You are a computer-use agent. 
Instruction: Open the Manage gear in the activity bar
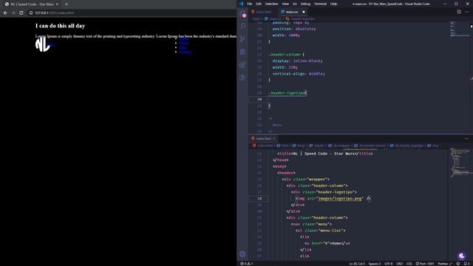[x=243, y=253]
